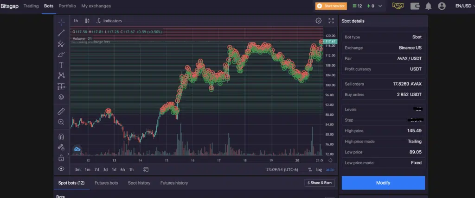
Task: Toggle log scale on chart
Action: 319,169
